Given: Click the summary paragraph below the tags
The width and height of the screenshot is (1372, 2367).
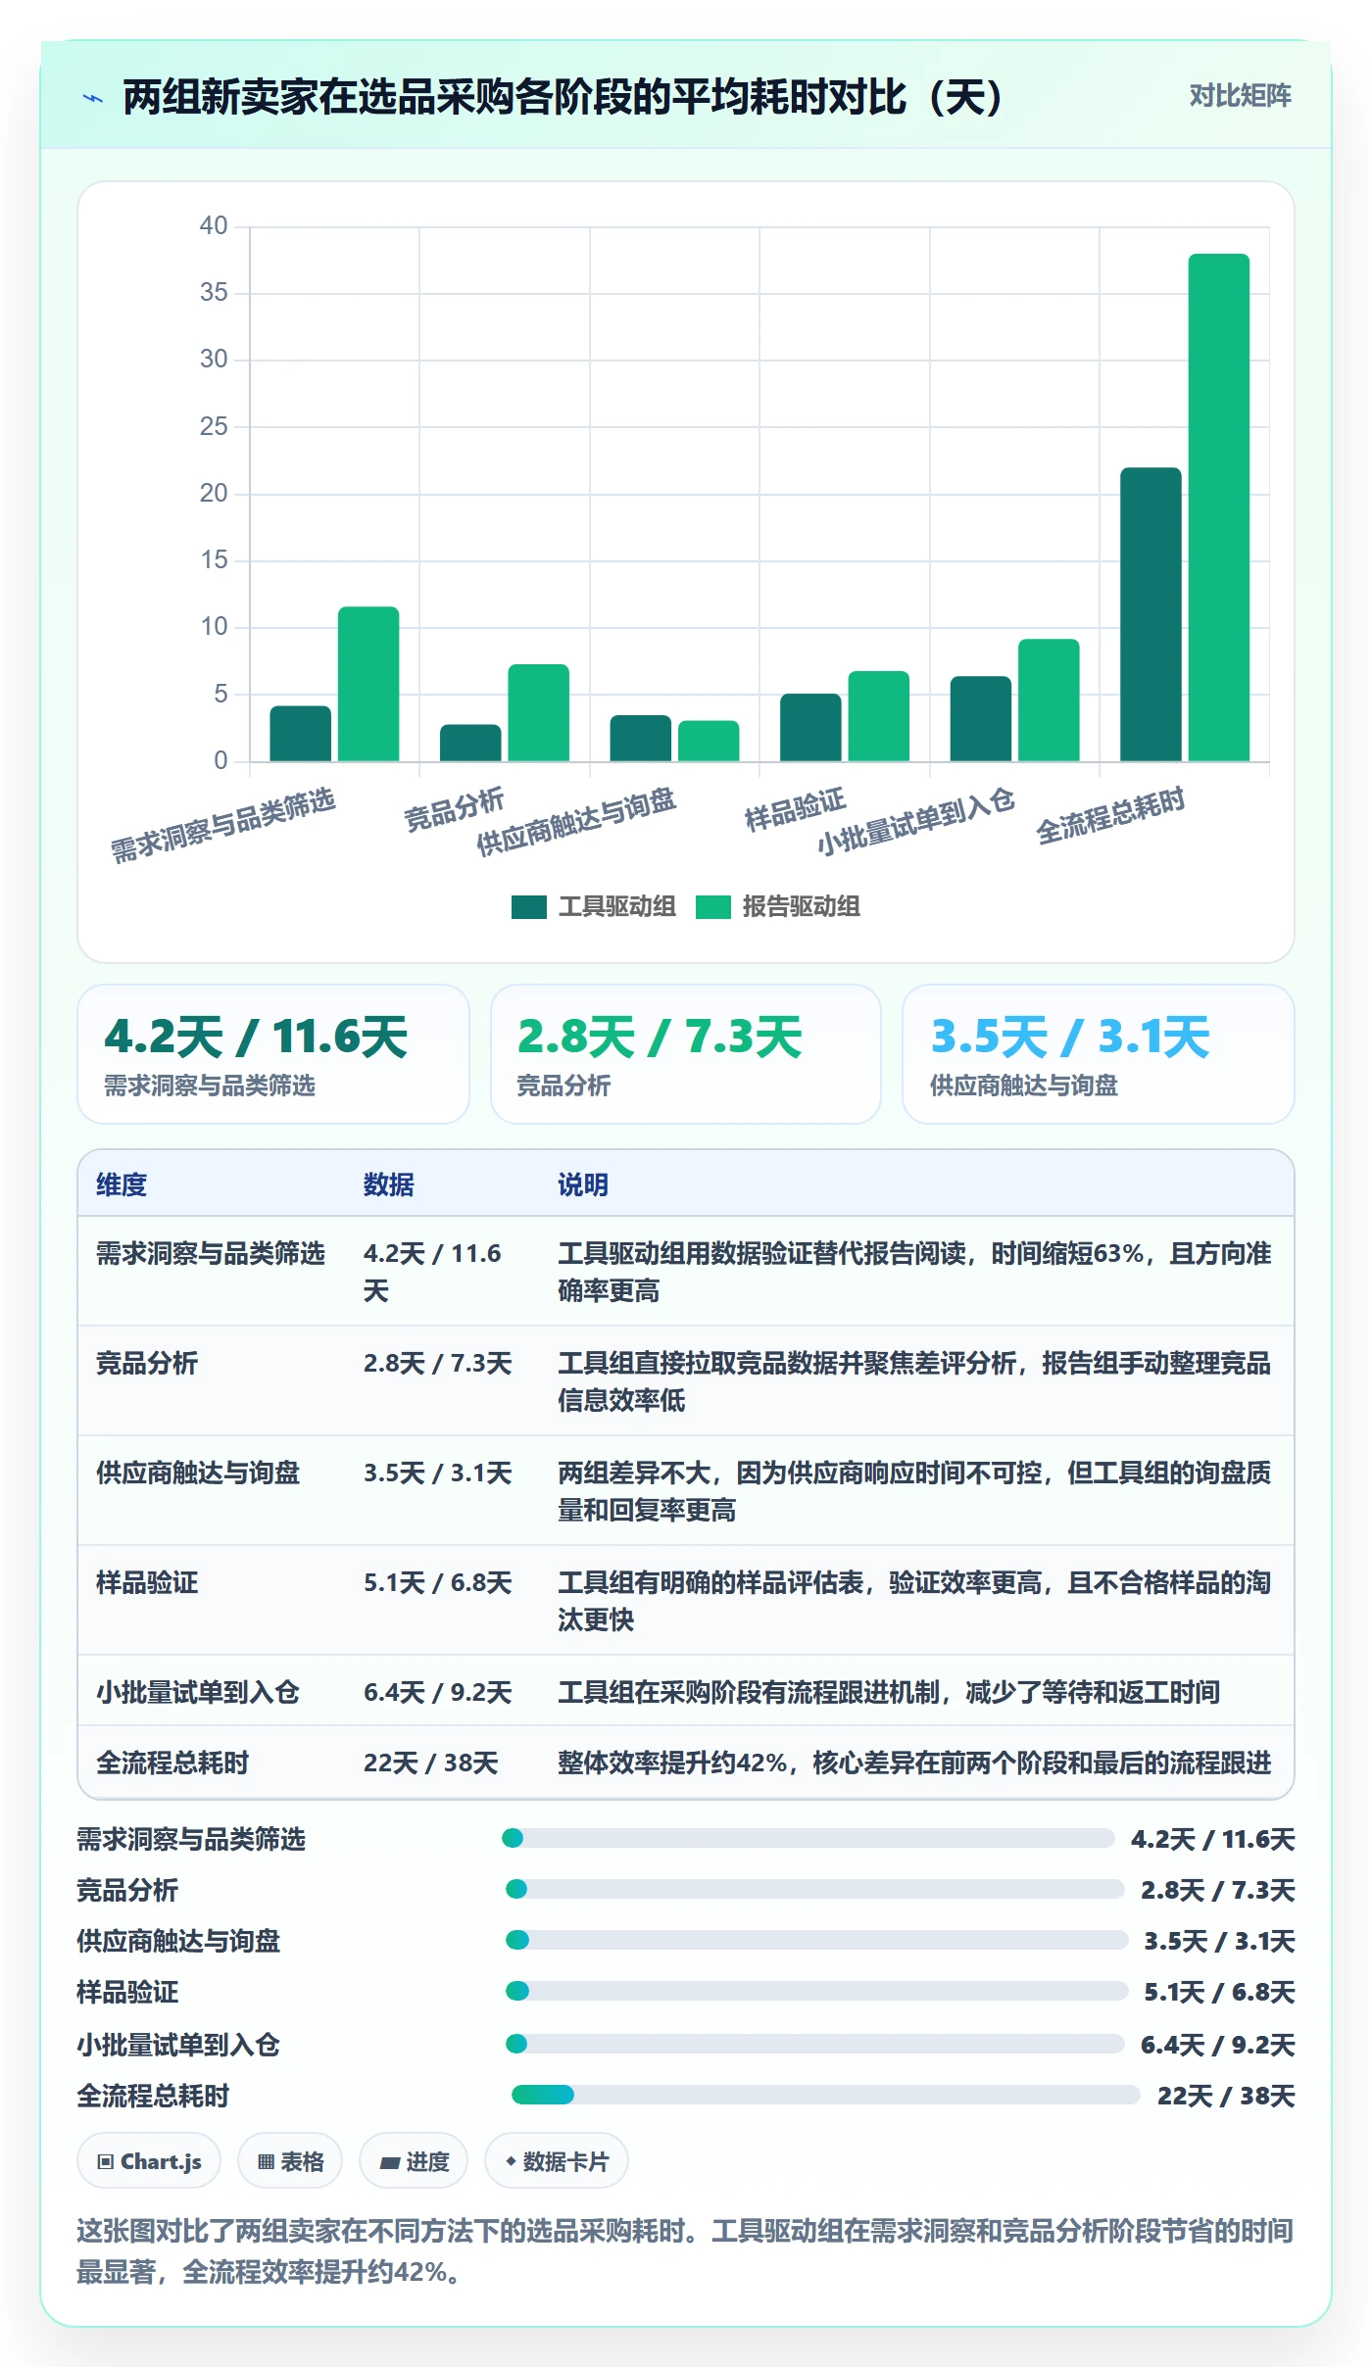Looking at the screenshot, I should point(686,2250).
